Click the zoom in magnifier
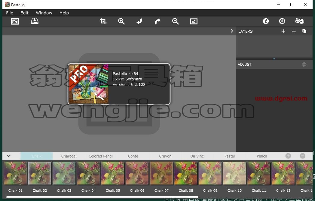Screen dimensions: 315x201 click(x=121, y=21)
